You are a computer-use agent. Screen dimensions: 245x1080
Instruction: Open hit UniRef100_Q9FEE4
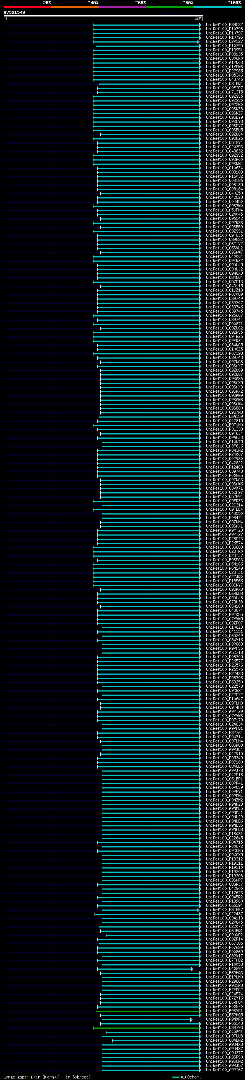pyautogui.click(x=224, y=509)
